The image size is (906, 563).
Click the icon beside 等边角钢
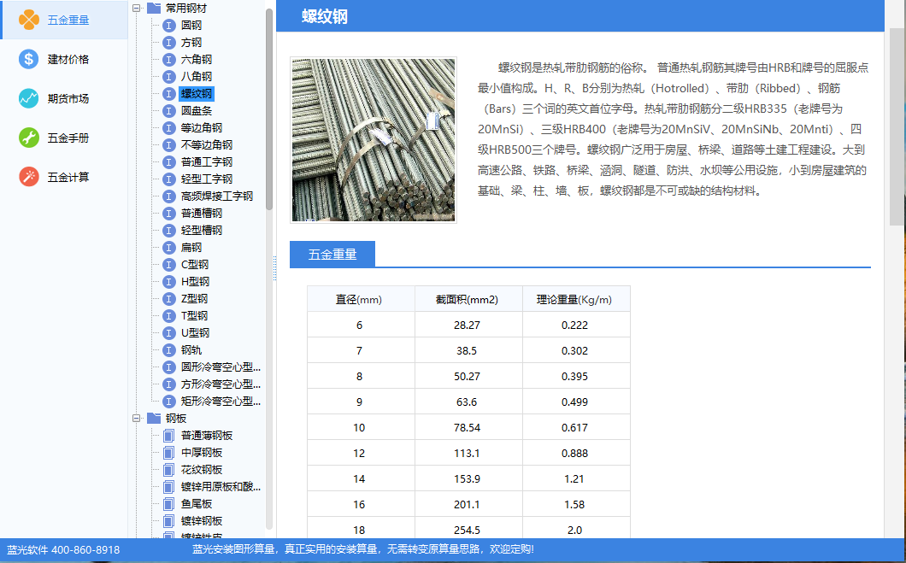[x=168, y=128]
